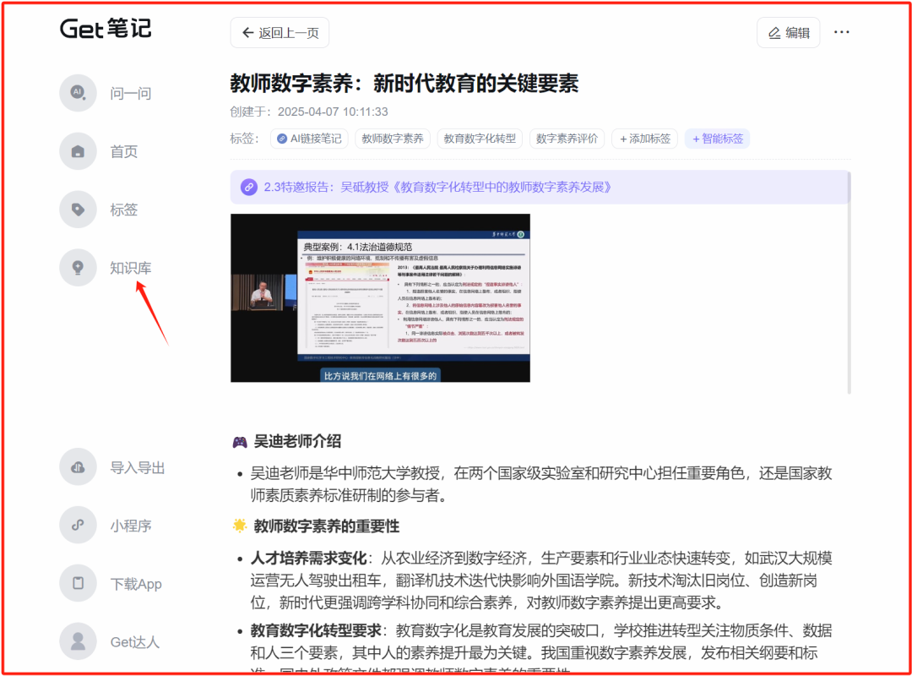Click the pencil icon on the 编辑 button
Image resolution: width=912 pixels, height=676 pixels.
(x=775, y=31)
